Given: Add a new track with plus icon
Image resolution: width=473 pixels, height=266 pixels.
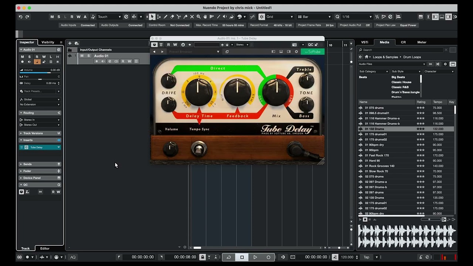Looking at the screenshot, I should click(x=70, y=43).
